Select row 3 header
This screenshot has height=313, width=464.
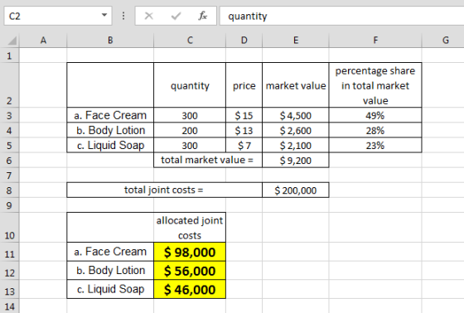tap(9, 115)
